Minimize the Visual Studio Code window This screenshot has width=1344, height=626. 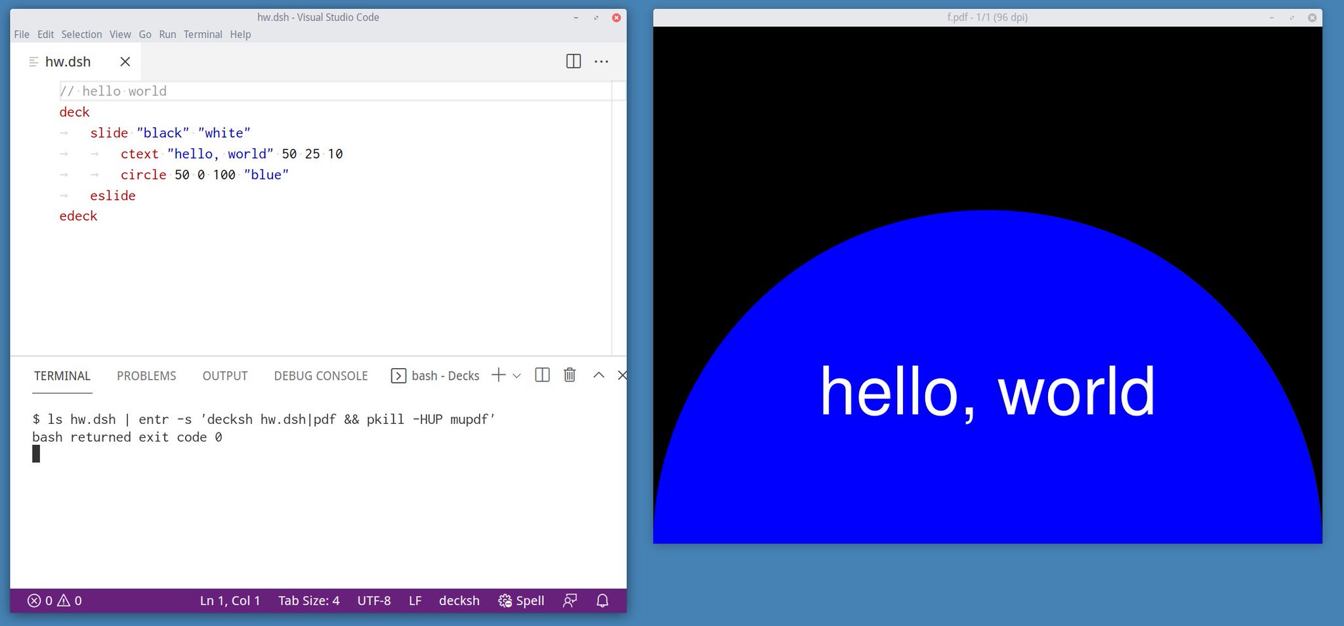(x=576, y=18)
